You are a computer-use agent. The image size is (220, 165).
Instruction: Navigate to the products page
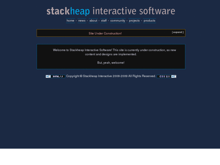149,21
